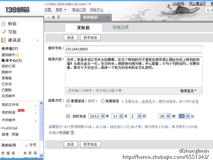
Task: Open 账单中心(3) folder
Action: [x=12, y=61]
